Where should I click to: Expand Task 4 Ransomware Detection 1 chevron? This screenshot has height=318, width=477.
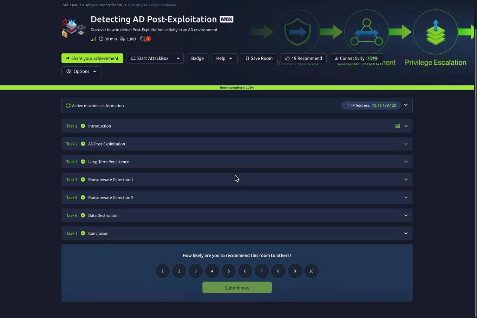click(x=406, y=180)
